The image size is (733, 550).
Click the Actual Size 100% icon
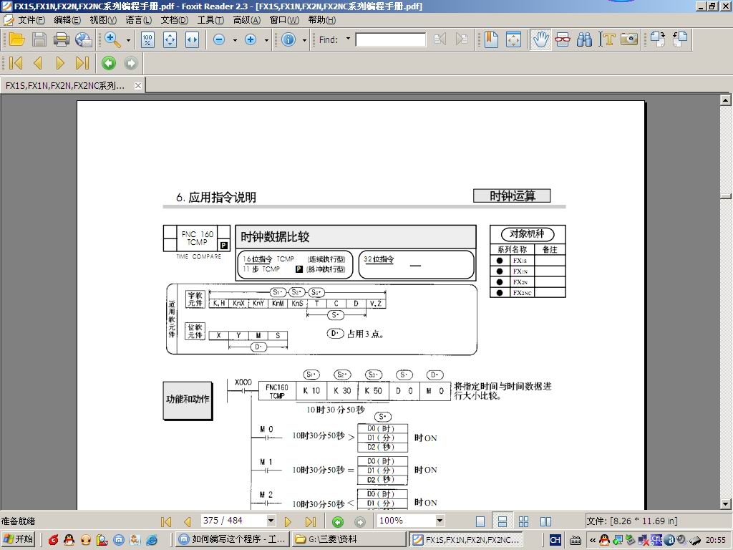(147, 40)
